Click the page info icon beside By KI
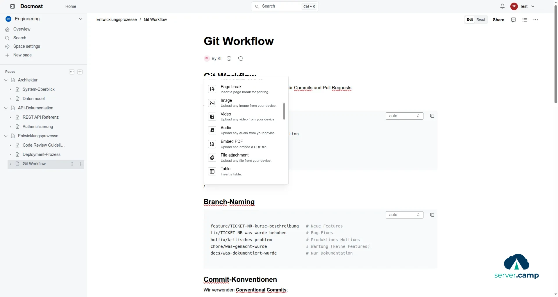Screen dimensions: 558x297 coord(229,58)
